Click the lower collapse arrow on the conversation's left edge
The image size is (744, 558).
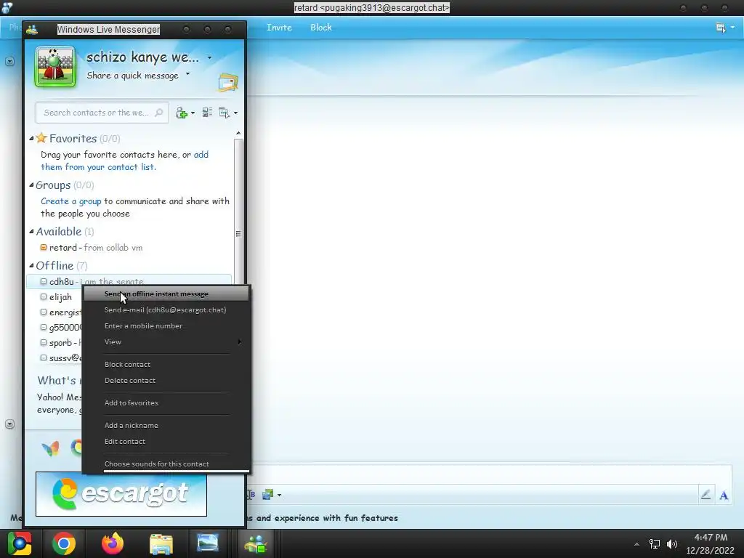click(x=9, y=424)
